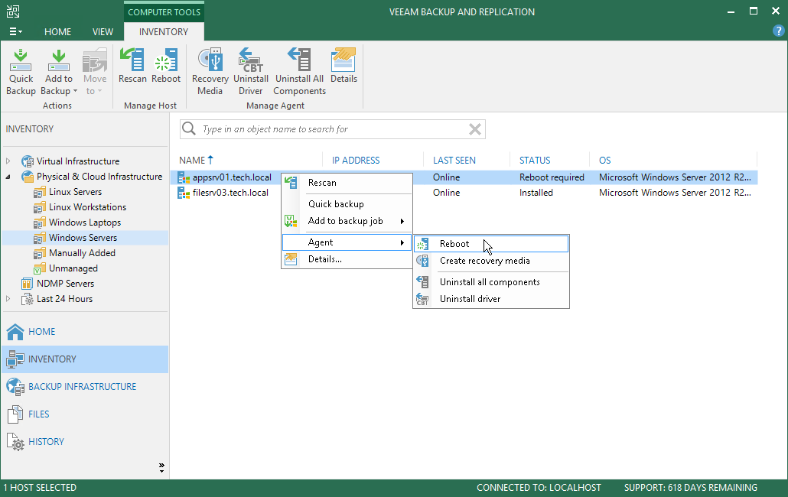Click the Uninstall Driver ribbon icon
Image resolution: width=788 pixels, height=497 pixels.
click(x=251, y=72)
